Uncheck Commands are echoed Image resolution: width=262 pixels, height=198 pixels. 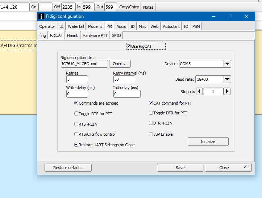point(76,103)
